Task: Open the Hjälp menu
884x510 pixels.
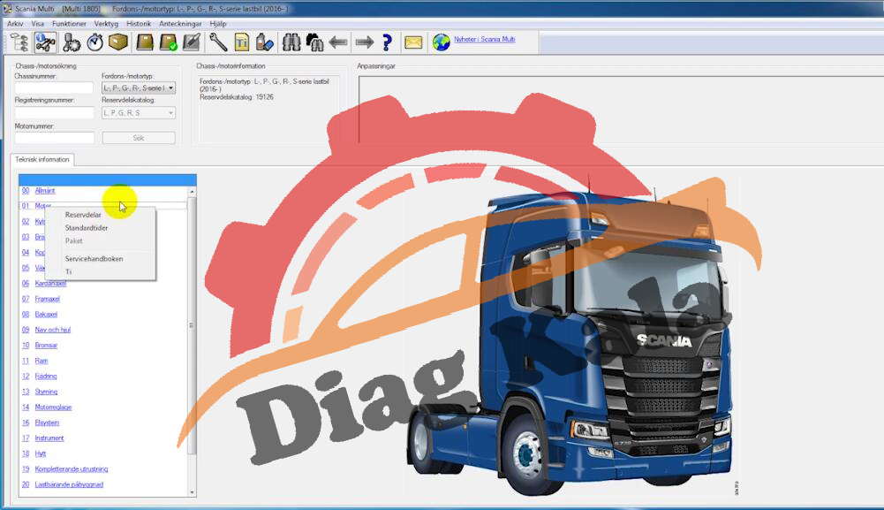Action: [x=218, y=24]
